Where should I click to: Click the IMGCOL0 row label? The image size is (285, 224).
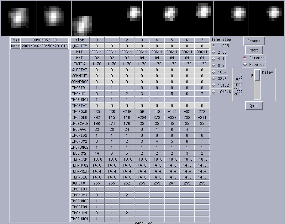pyautogui.click(x=80, y=117)
